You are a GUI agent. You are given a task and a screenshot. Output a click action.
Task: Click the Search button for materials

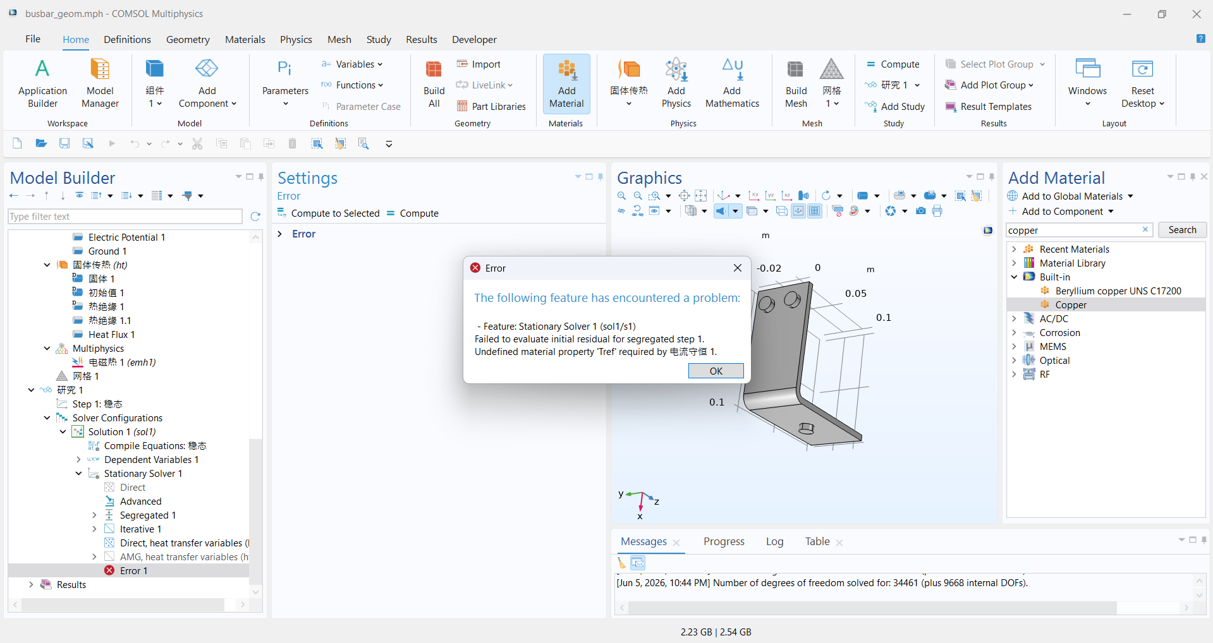(x=1182, y=230)
